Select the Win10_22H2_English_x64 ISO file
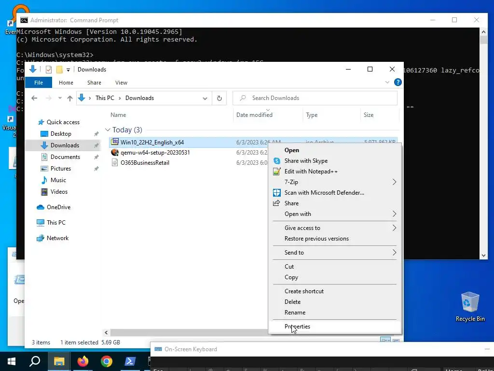The width and height of the screenshot is (494, 371). point(152,143)
